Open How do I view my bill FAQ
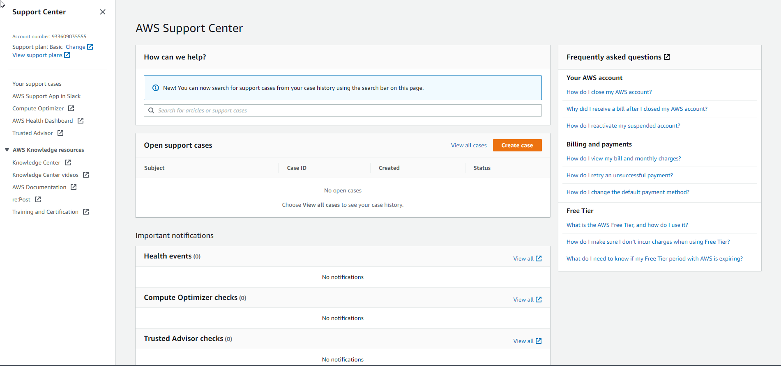The image size is (781, 366). [x=624, y=158]
